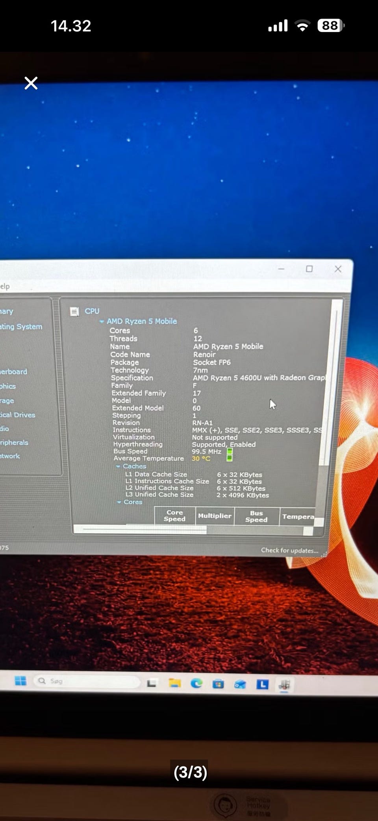This screenshot has height=821, width=378.
Task: Click the L1 Data Cache Size row
Action: [194, 475]
